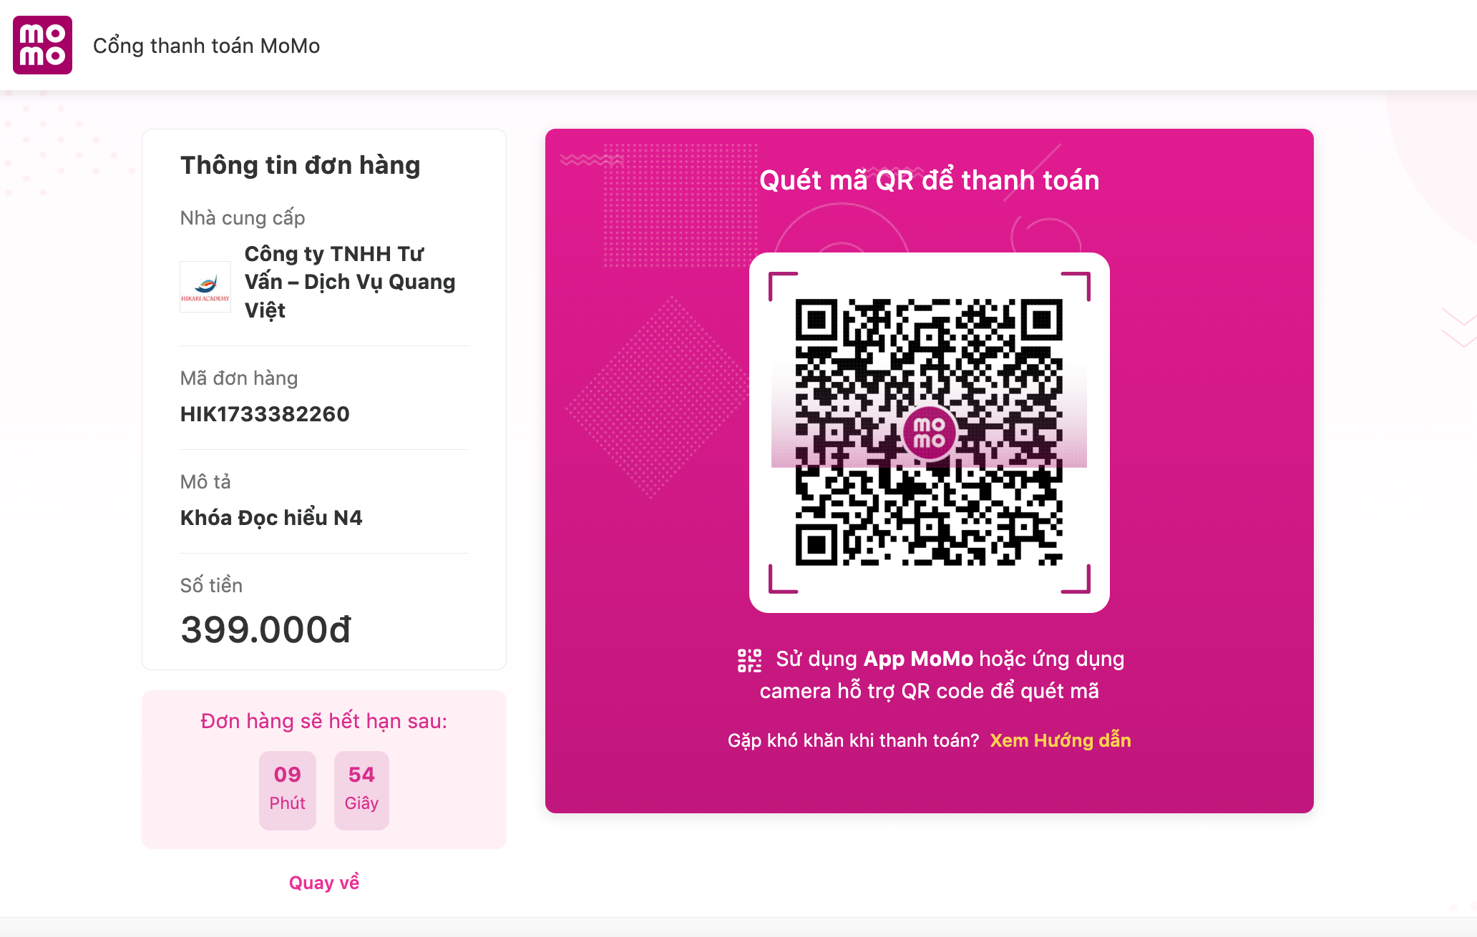Screen dimensions: 1477x937
Task: Click the MoMo logo in header
Action: click(42, 45)
